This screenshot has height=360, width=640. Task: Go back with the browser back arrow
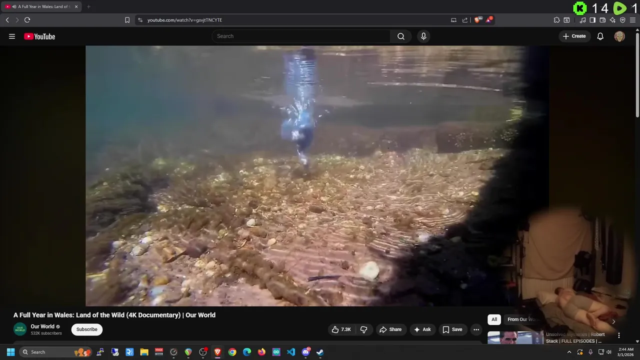tap(7, 20)
